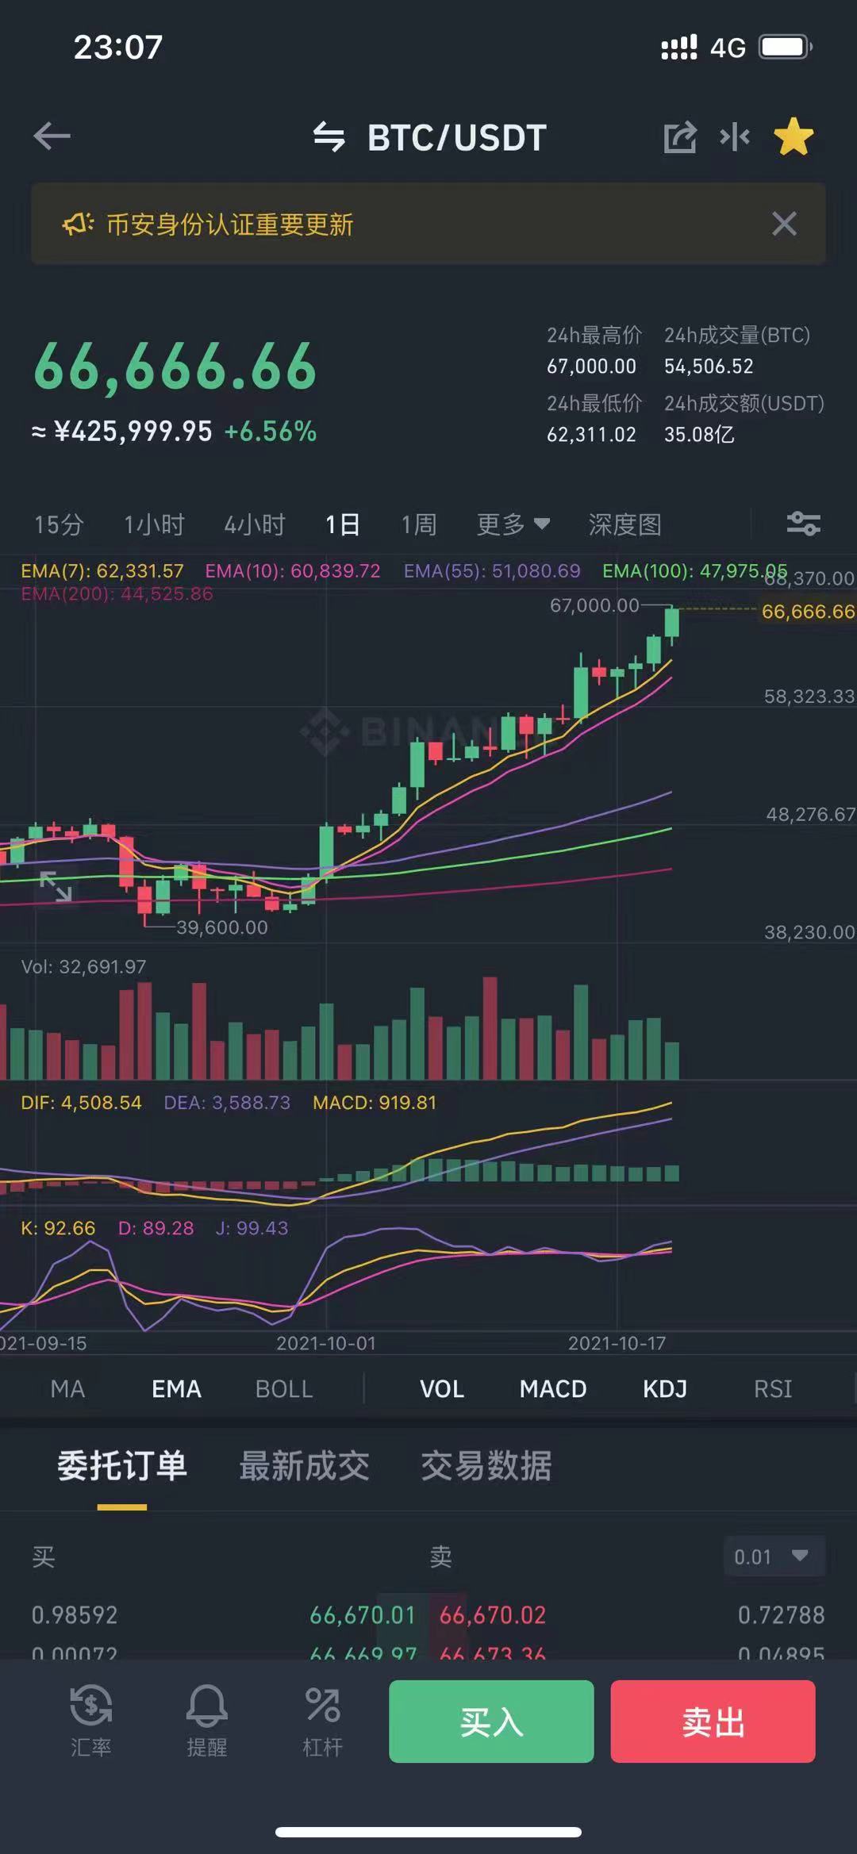Tap the BTC/USDT pair title

[457, 137]
